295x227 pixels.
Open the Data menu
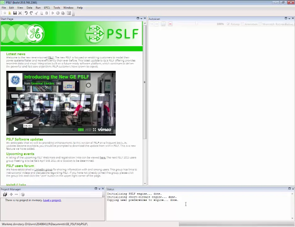29,8
